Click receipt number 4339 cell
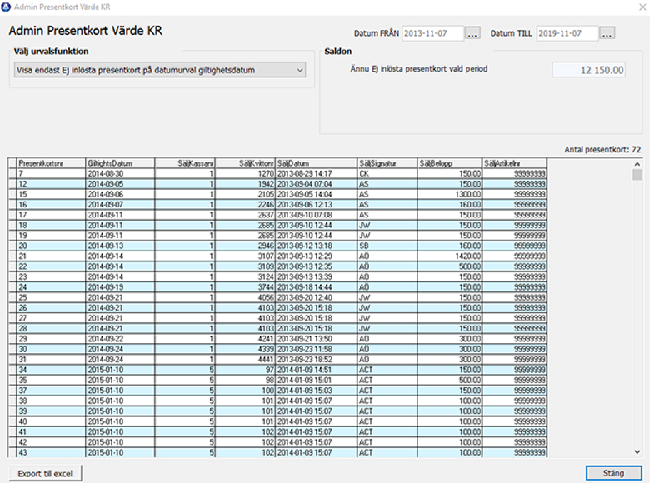This screenshot has width=650, height=483. click(245, 350)
